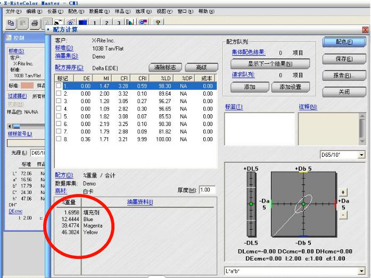The width and height of the screenshot is (371, 278).
Task: Click the 组标签号 input field
Action: pos(26,143)
